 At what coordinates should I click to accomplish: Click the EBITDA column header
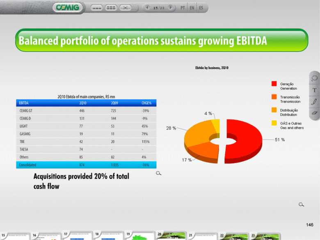(24, 103)
